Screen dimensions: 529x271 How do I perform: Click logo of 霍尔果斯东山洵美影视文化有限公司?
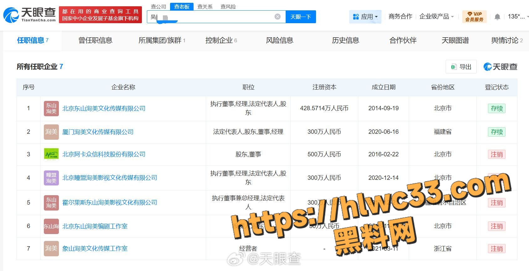(x=51, y=202)
